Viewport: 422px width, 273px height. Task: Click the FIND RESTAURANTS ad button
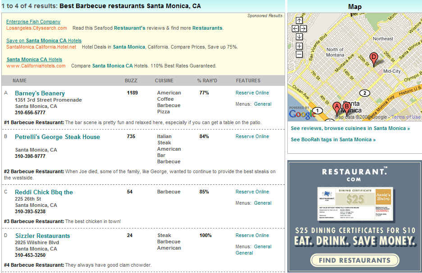point(355,260)
